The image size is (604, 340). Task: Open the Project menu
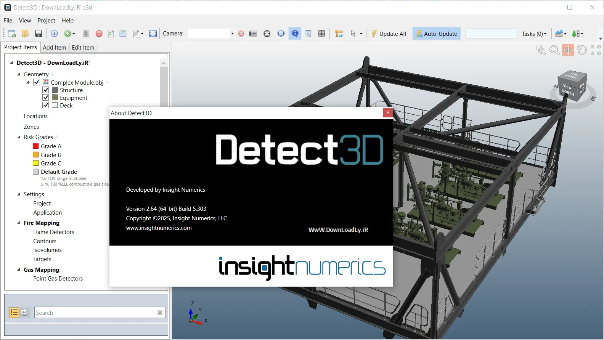[46, 21]
